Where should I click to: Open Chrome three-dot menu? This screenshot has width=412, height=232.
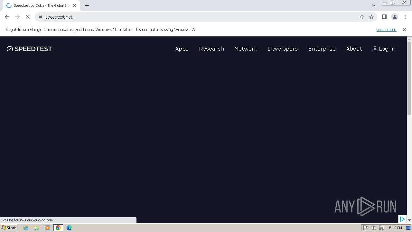pyautogui.click(x=405, y=17)
